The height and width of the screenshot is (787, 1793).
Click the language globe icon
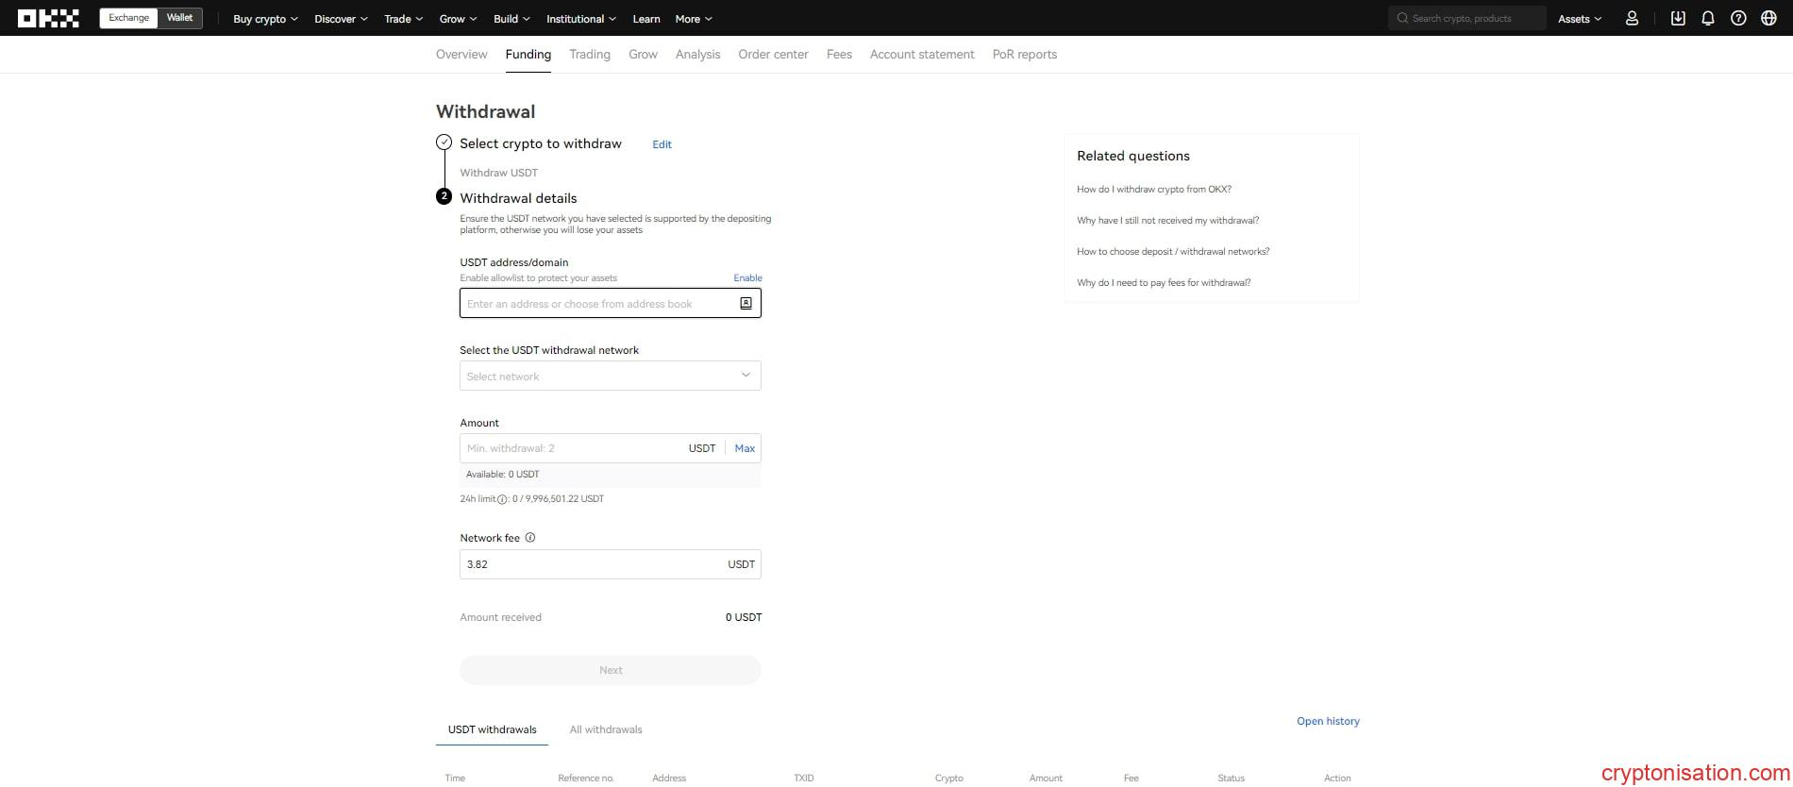(x=1768, y=18)
